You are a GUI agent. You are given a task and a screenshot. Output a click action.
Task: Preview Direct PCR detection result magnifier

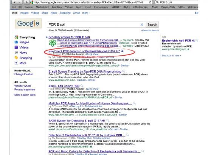tap(122, 51)
